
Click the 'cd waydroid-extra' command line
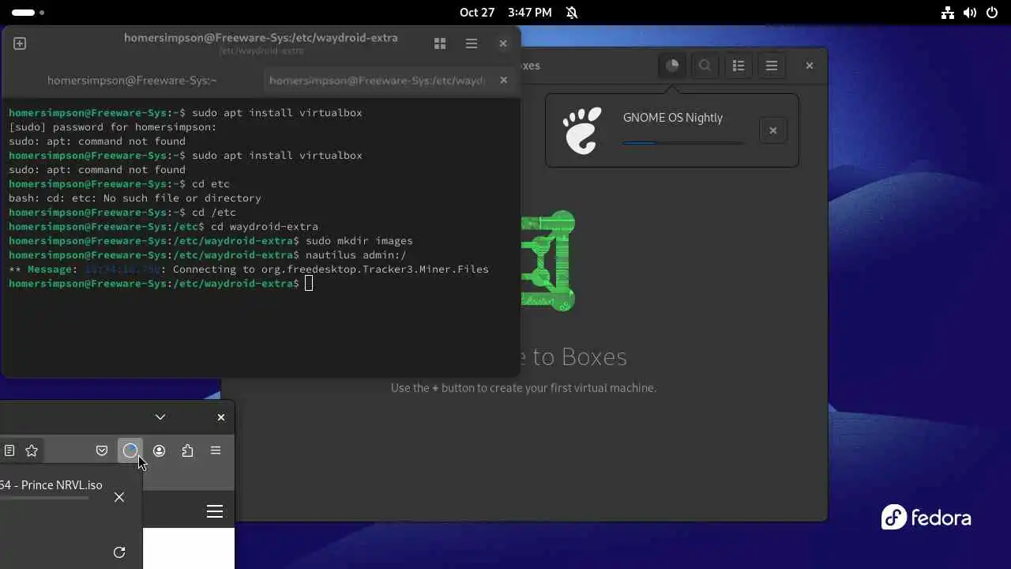pos(163,226)
